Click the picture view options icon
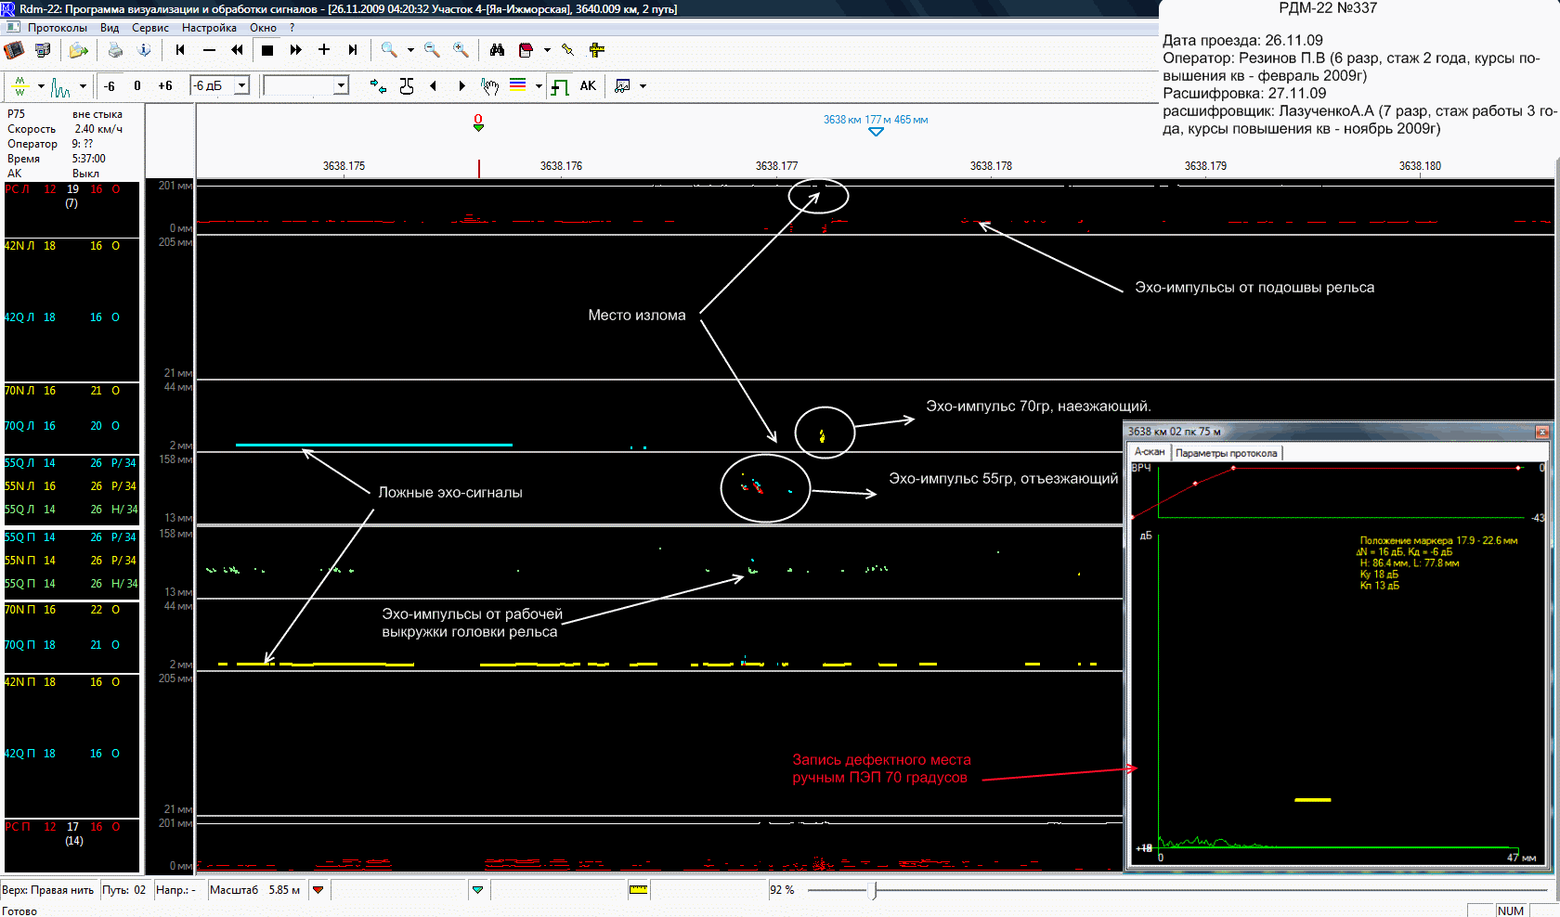The height and width of the screenshot is (917, 1560). [622, 86]
